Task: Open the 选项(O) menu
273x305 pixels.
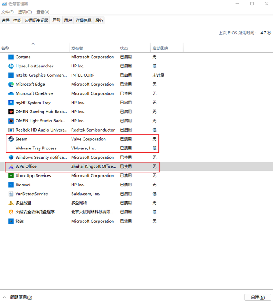Action: tap(25, 12)
